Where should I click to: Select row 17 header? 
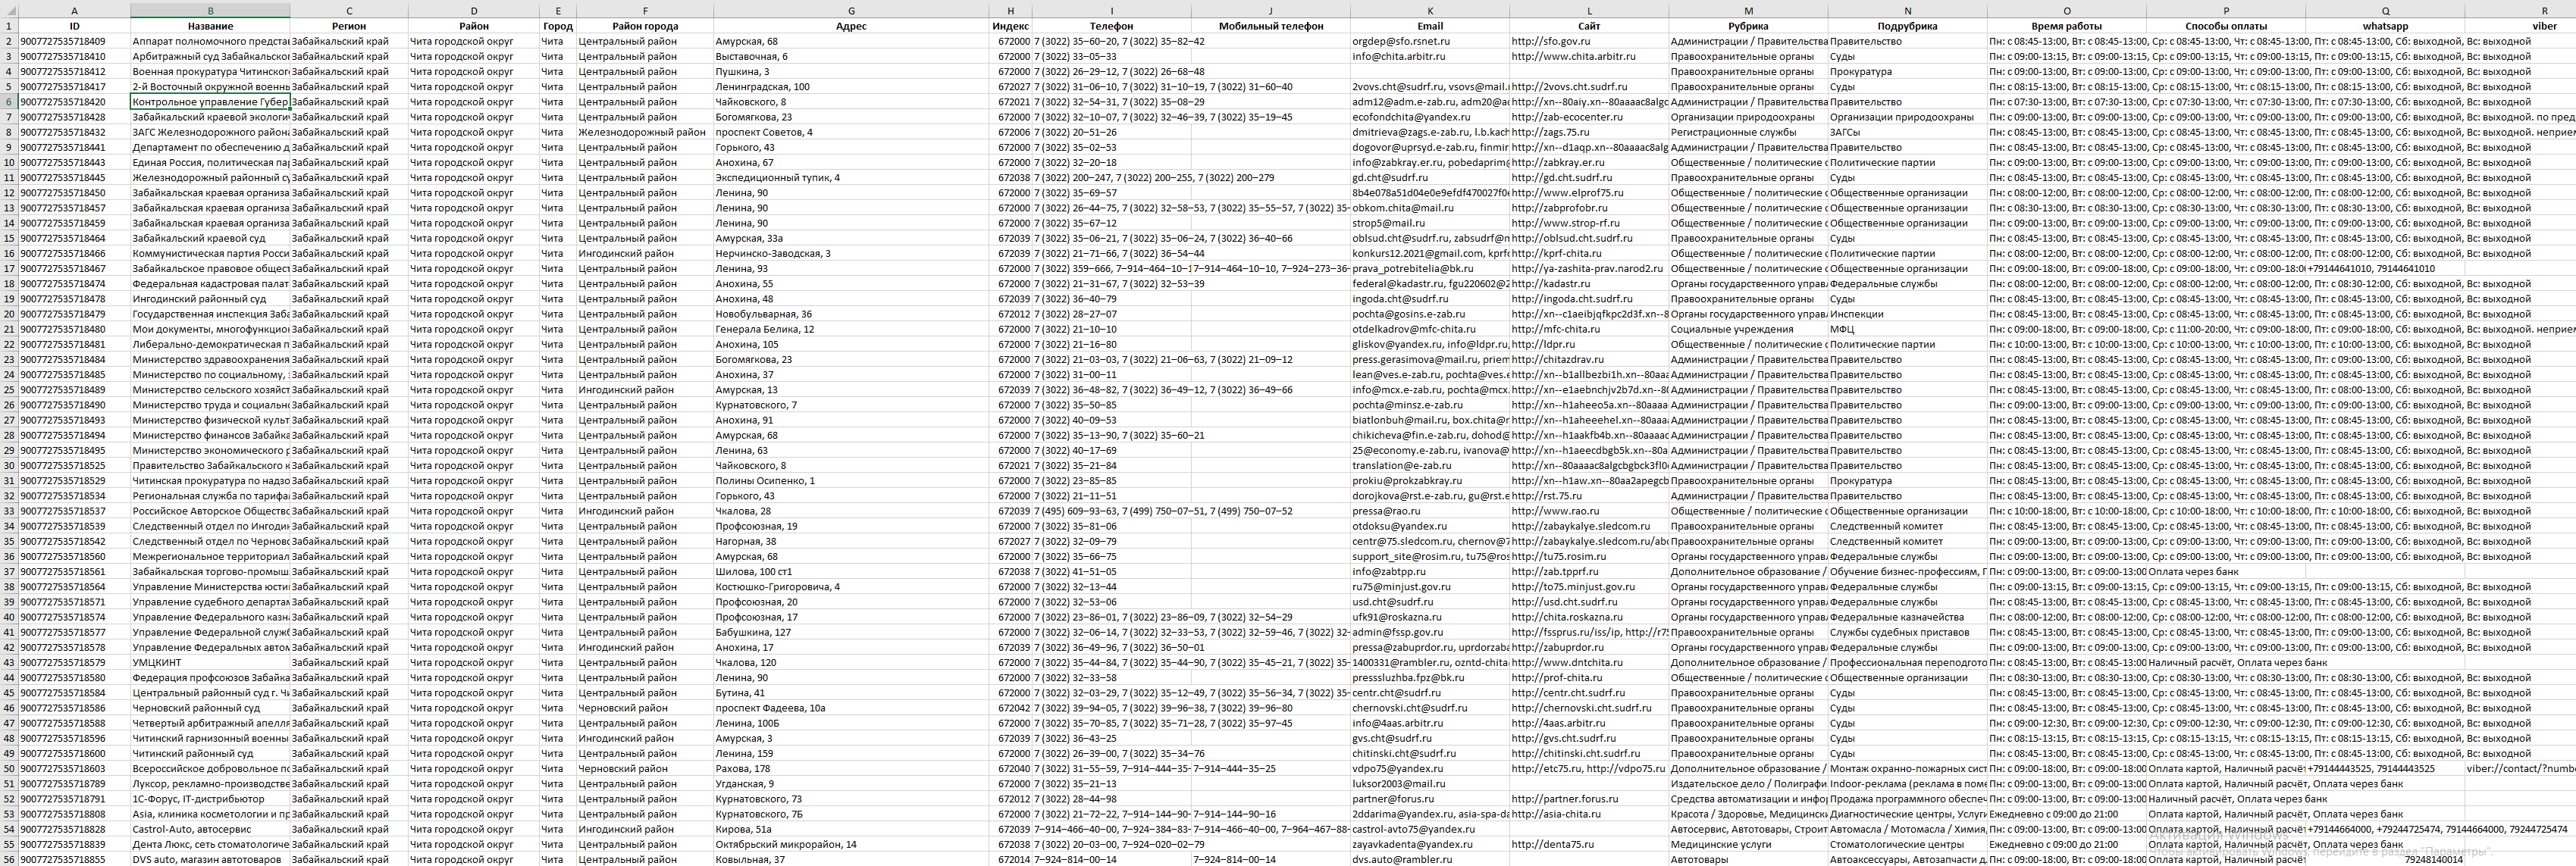point(9,269)
